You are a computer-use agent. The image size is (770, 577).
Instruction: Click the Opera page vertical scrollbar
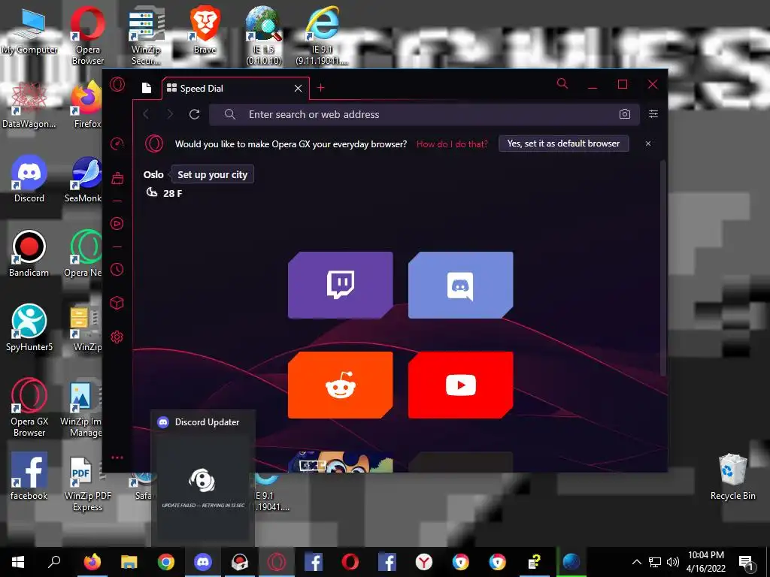click(x=663, y=267)
